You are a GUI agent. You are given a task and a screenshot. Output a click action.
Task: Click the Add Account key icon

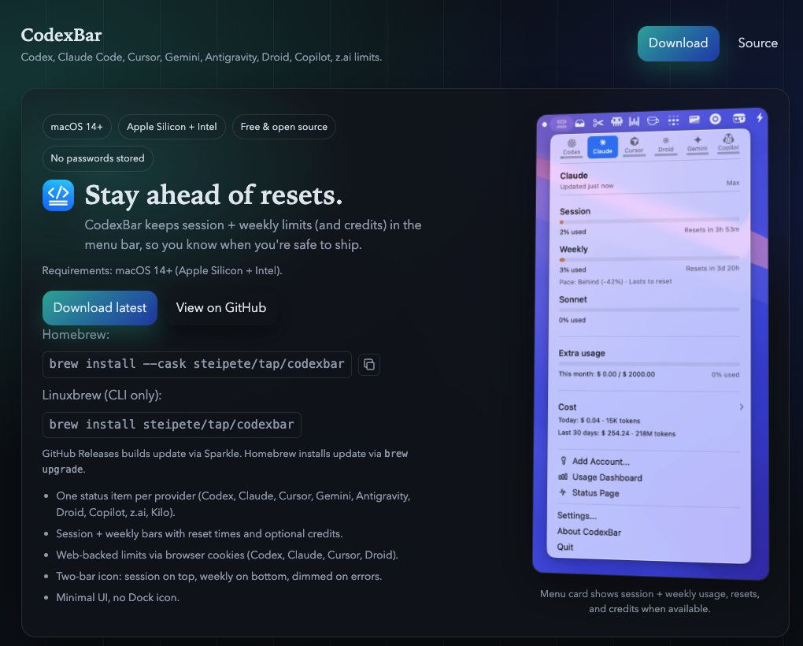coord(564,461)
